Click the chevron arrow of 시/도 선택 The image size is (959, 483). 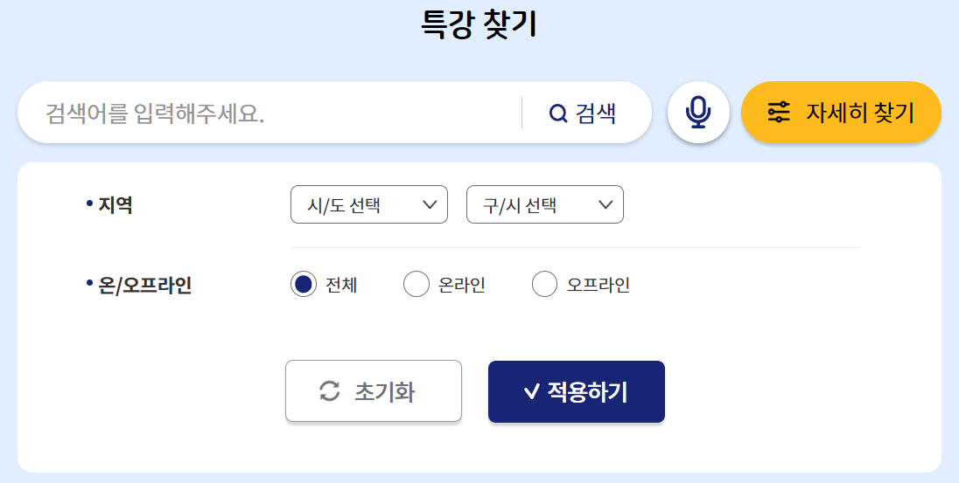(x=430, y=204)
